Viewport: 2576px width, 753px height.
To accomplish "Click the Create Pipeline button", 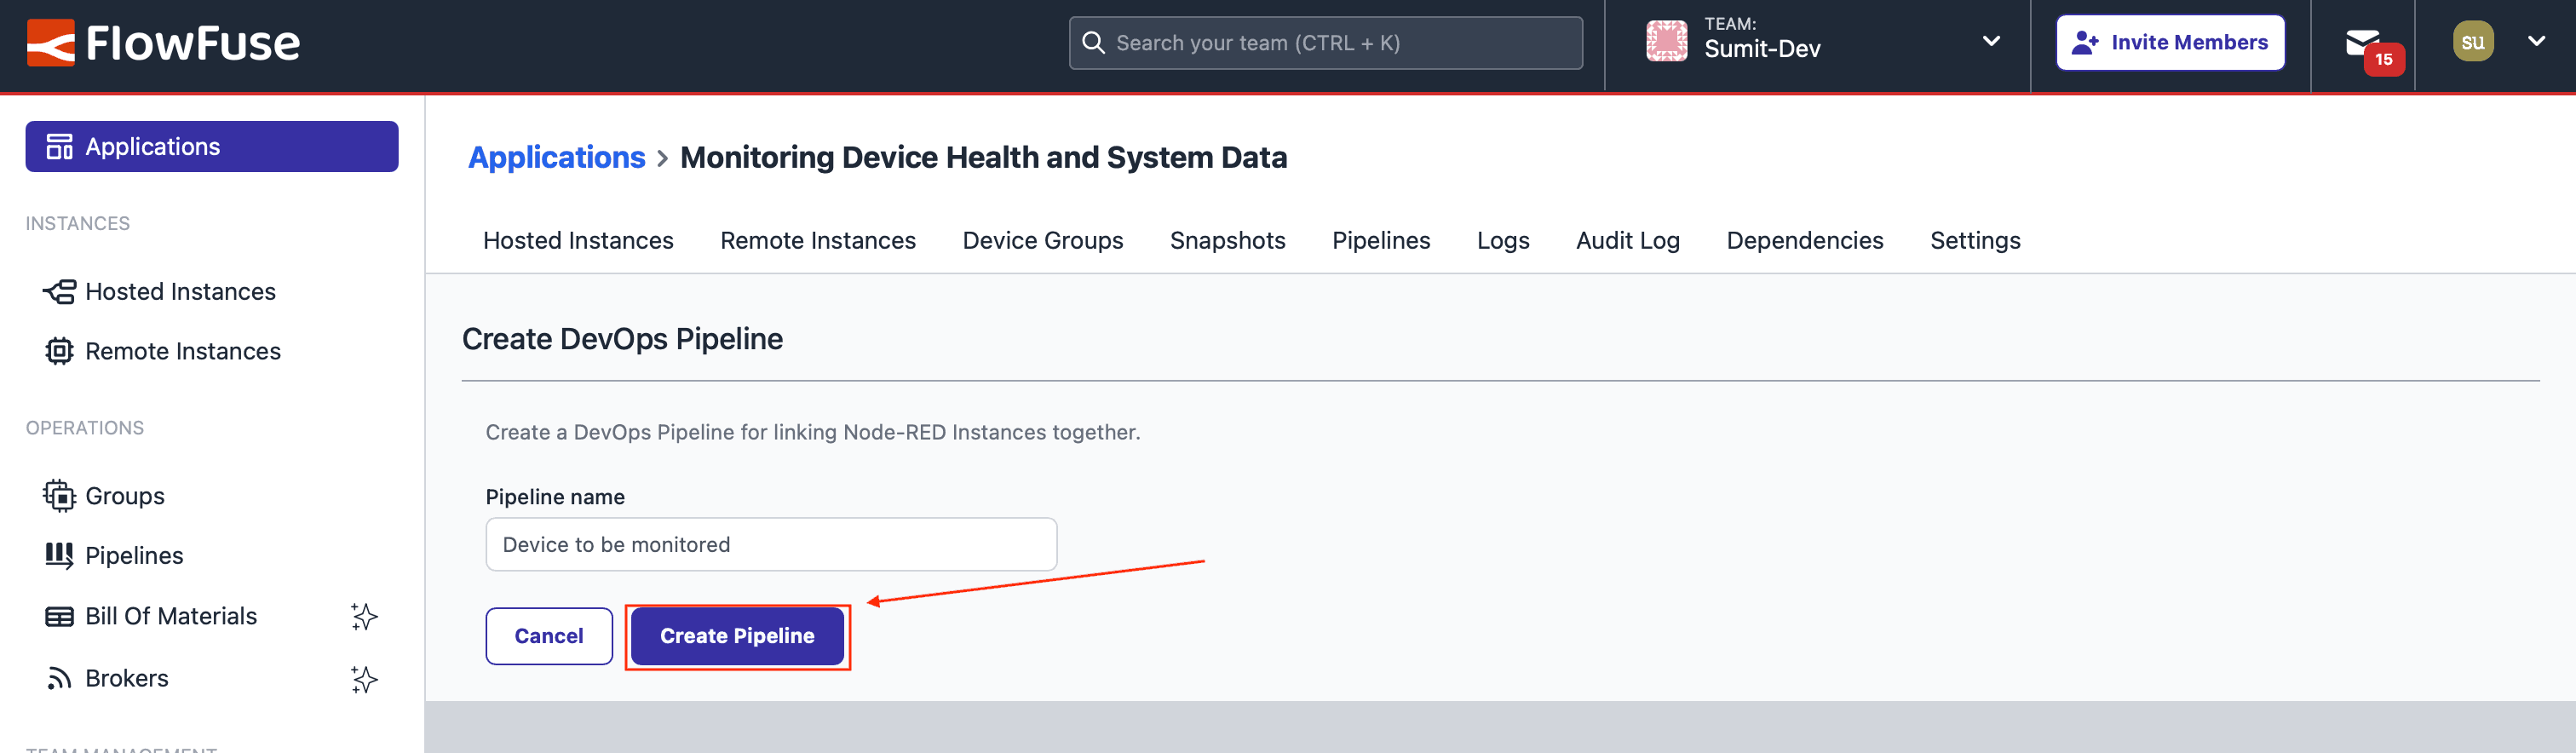I will [x=737, y=636].
